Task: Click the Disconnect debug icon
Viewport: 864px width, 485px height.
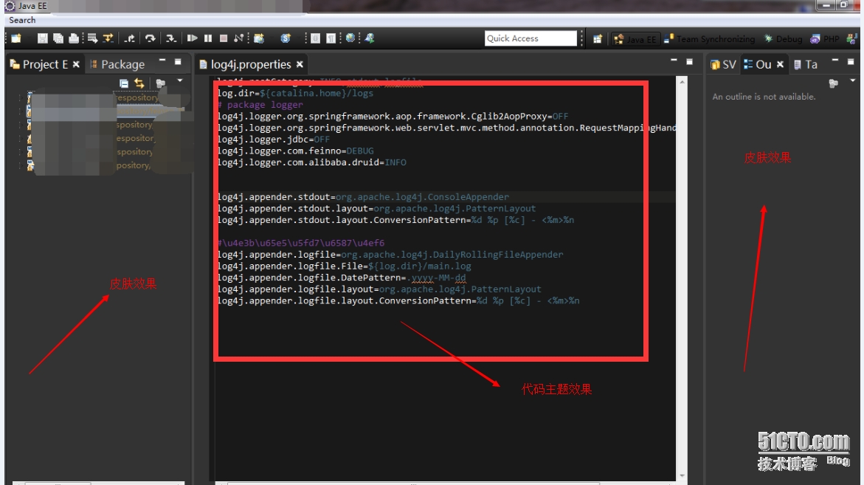Action: click(x=238, y=38)
